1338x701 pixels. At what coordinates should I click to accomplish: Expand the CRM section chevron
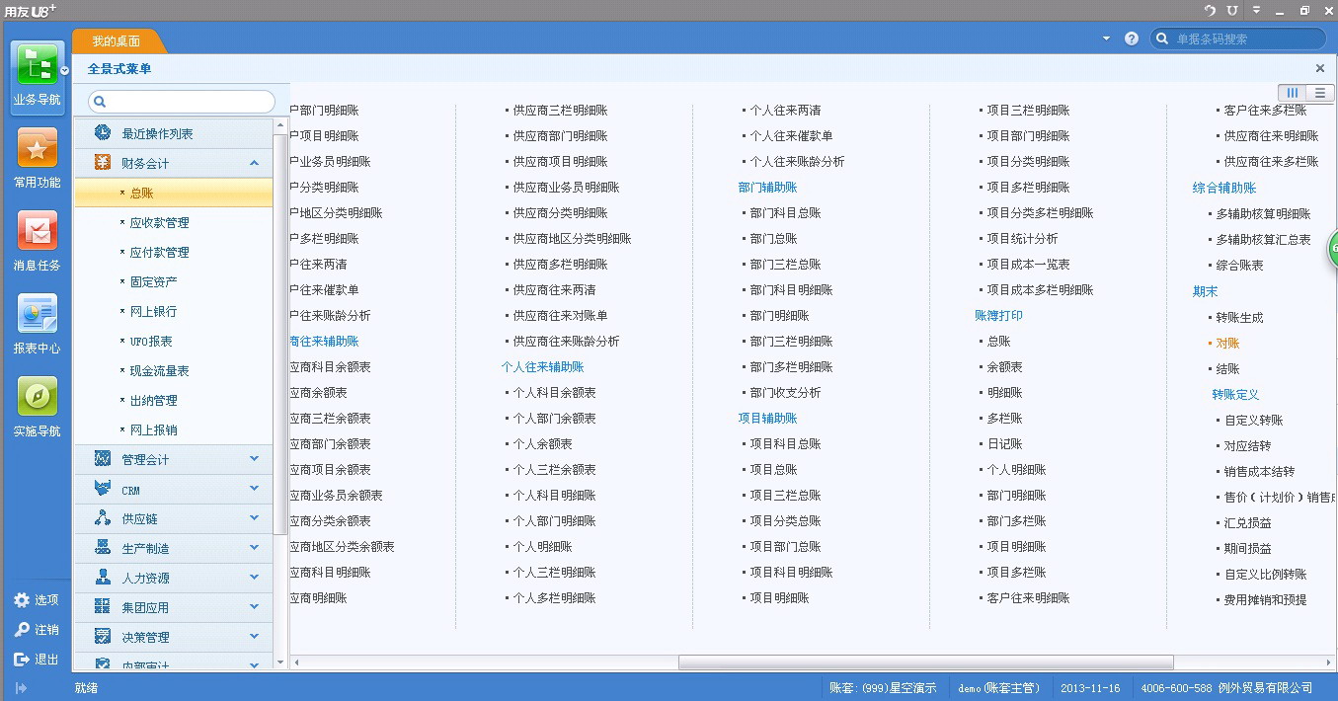pyautogui.click(x=255, y=489)
